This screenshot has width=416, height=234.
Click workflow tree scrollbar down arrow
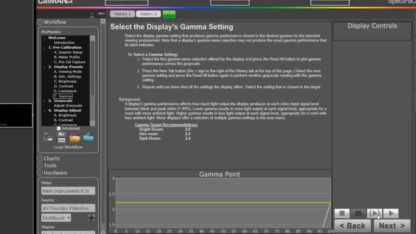coord(92,123)
